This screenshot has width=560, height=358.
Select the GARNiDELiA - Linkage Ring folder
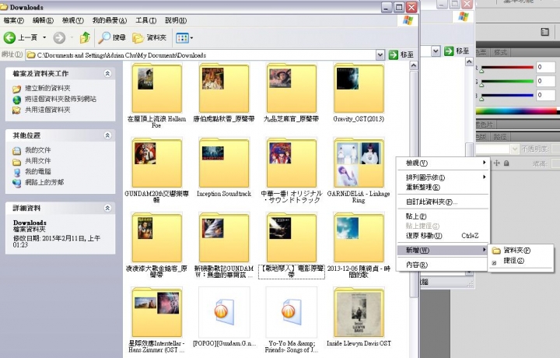coord(359,163)
